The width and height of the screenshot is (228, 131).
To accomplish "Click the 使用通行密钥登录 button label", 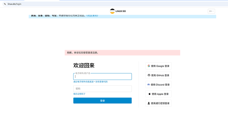I will 160,103.
